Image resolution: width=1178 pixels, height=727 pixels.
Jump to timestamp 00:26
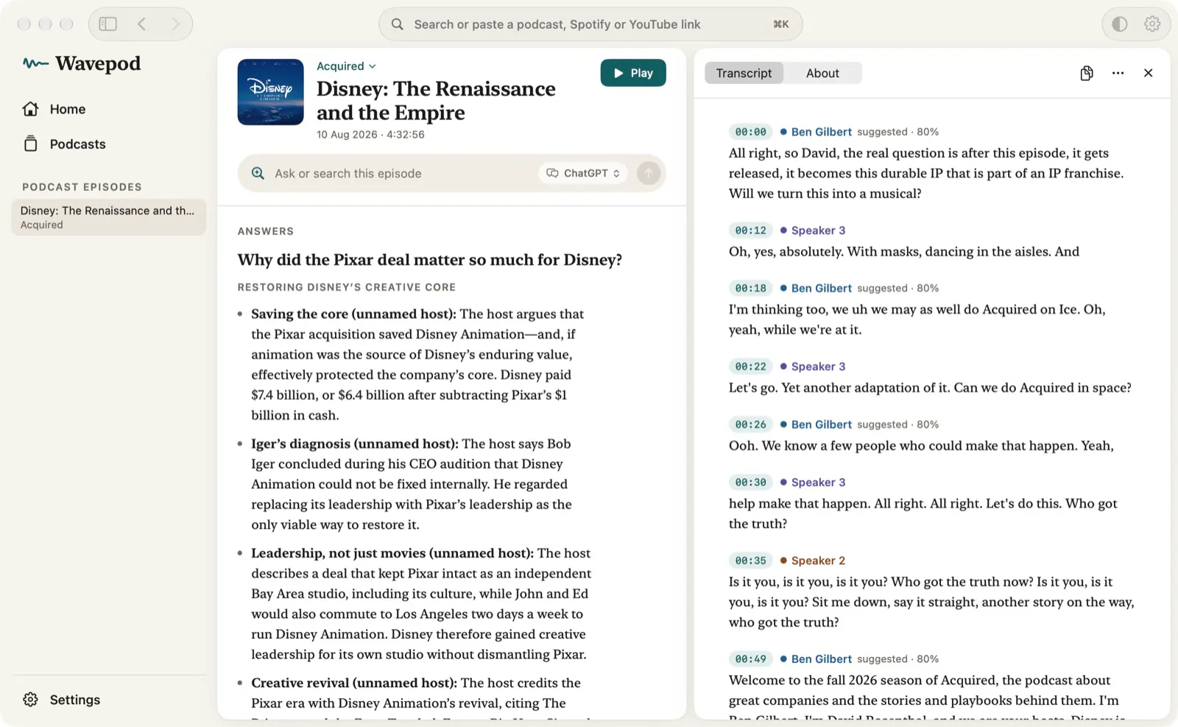750,424
